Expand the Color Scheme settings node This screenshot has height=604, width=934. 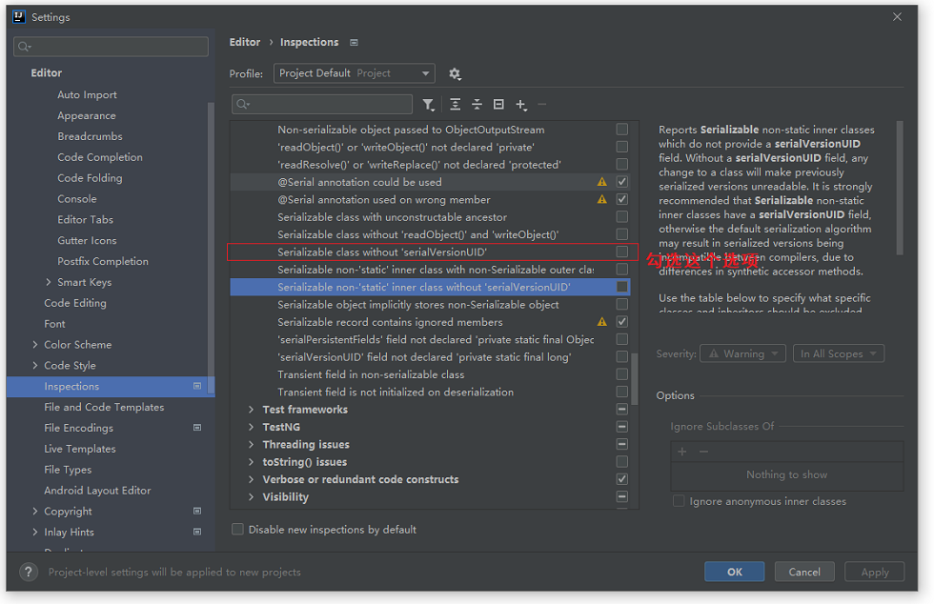34,344
